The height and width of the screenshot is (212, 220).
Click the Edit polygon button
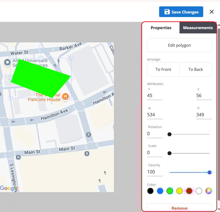click(179, 45)
